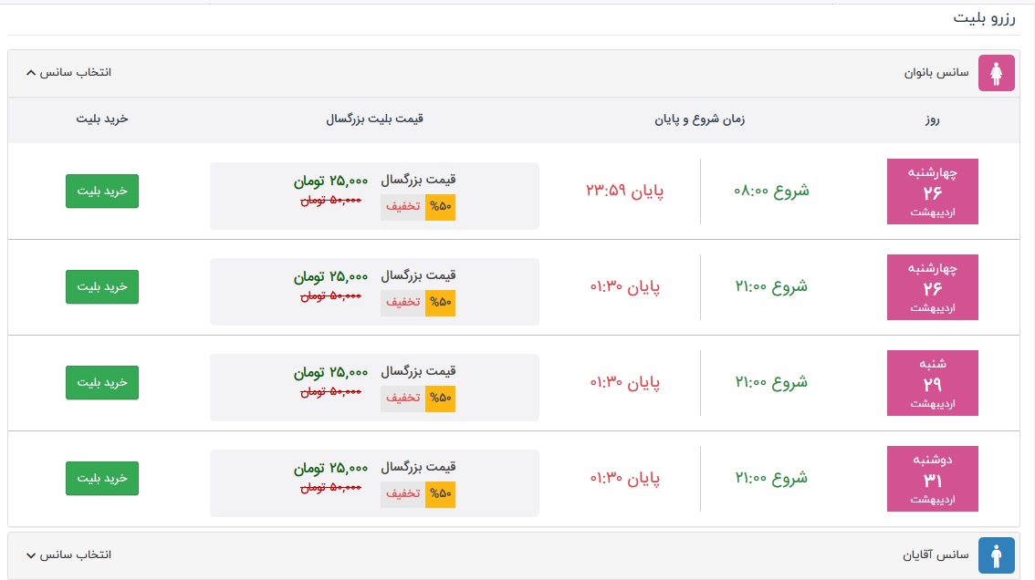Buy ticket for Monday 31 Ordibehesht
Viewport: 1035px width, 580px height.
coord(102,479)
